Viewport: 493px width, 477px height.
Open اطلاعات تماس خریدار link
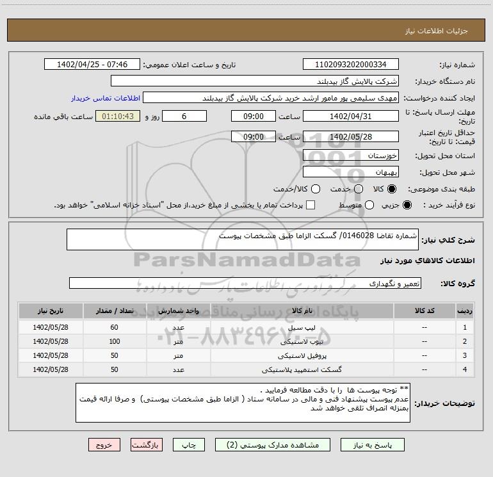click(106, 98)
